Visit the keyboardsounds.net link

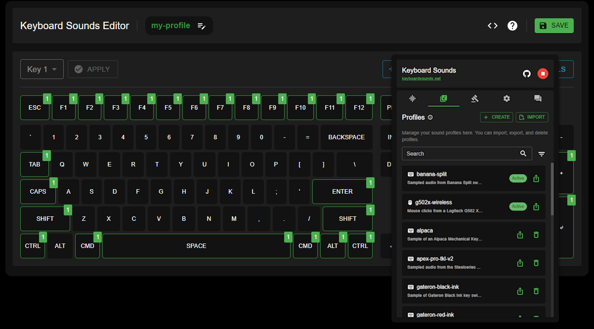421,79
